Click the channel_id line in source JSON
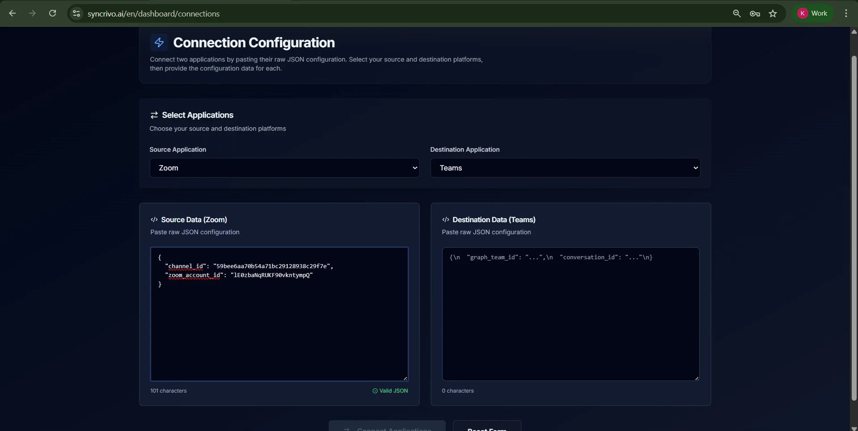 [249, 266]
